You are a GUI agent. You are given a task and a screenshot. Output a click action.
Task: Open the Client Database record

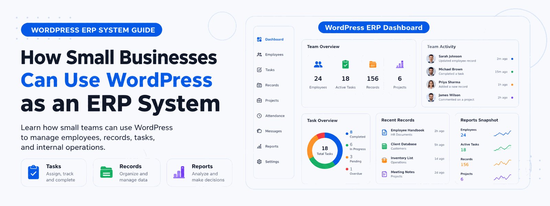[x=413, y=146]
